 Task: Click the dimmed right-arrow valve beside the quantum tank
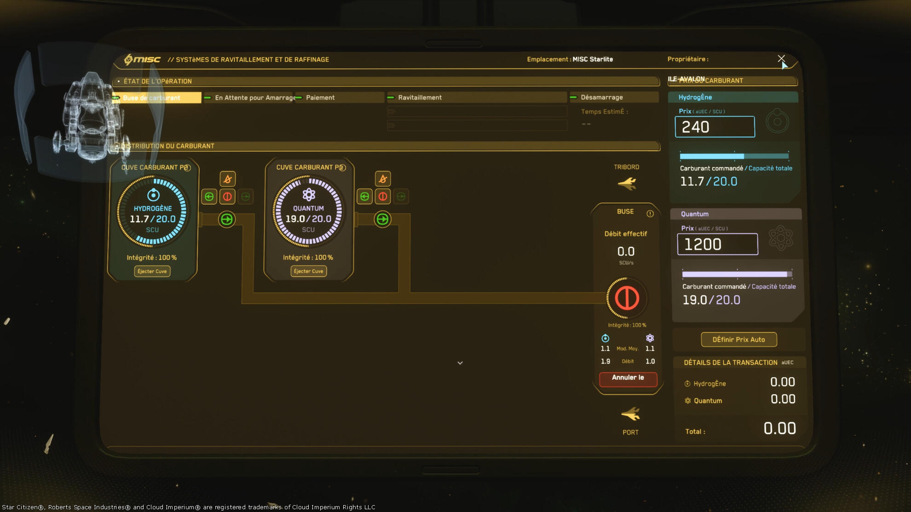(x=401, y=197)
